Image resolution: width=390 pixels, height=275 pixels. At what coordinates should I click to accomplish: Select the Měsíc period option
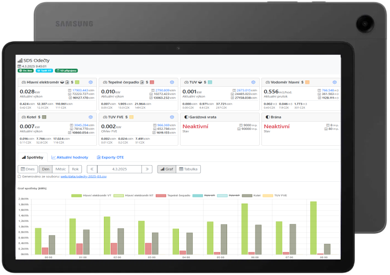61,169
